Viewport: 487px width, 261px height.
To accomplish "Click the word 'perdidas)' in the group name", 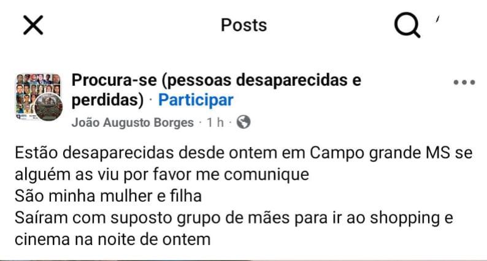I will [108, 100].
